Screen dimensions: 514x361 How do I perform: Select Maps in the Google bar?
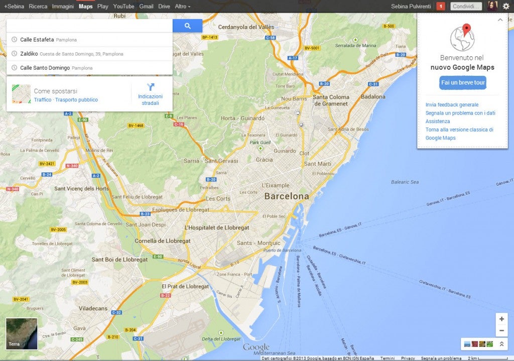[85, 6]
